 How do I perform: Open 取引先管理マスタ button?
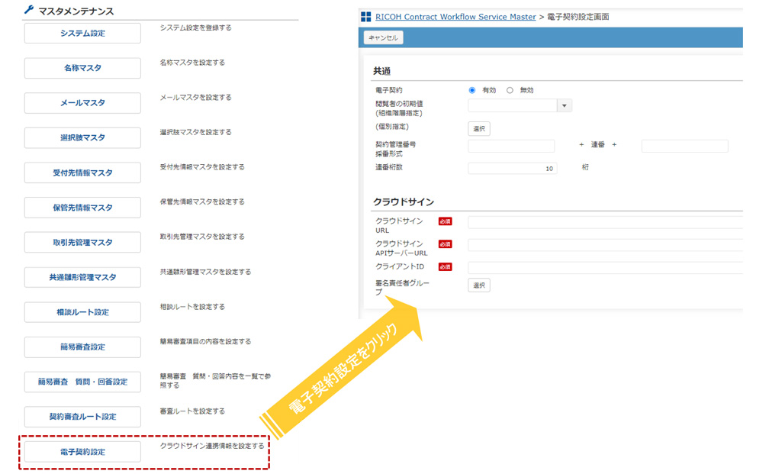point(82,243)
